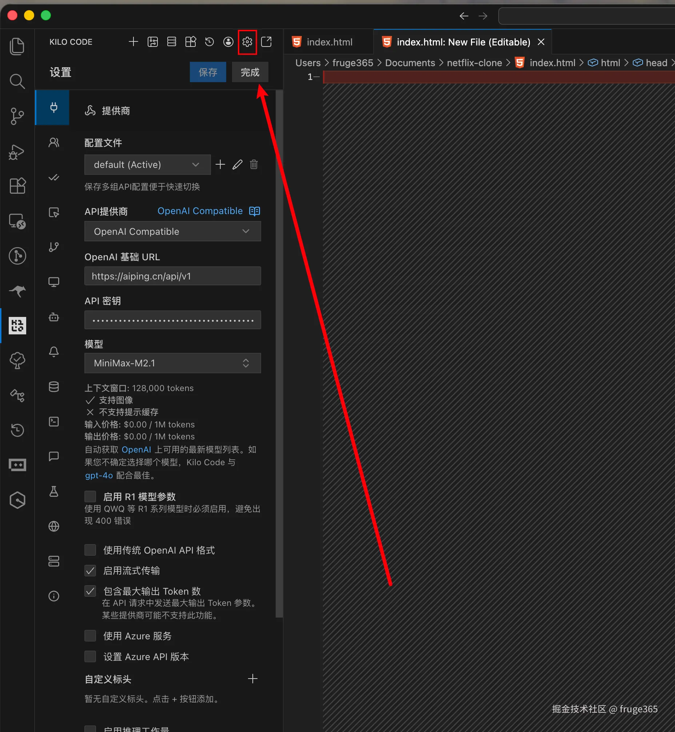675x732 pixels.
Task: Open the double-checkmark auto-approve settings section
Action: 54,177
